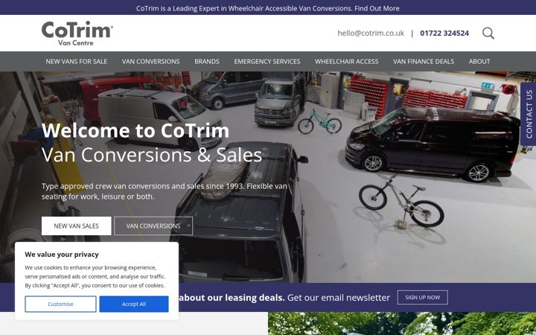This screenshot has width=536, height=335.
Task: Click the 'We value your privacy' heading
Action: [62, 255]
